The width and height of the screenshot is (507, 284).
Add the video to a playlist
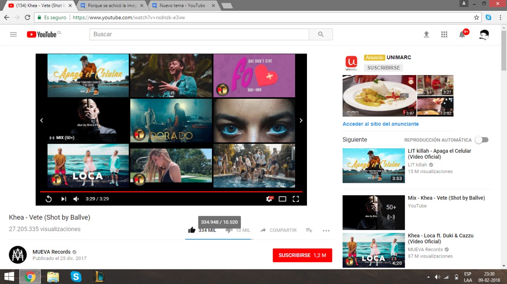pyautogui.click(x=309, y=230)
